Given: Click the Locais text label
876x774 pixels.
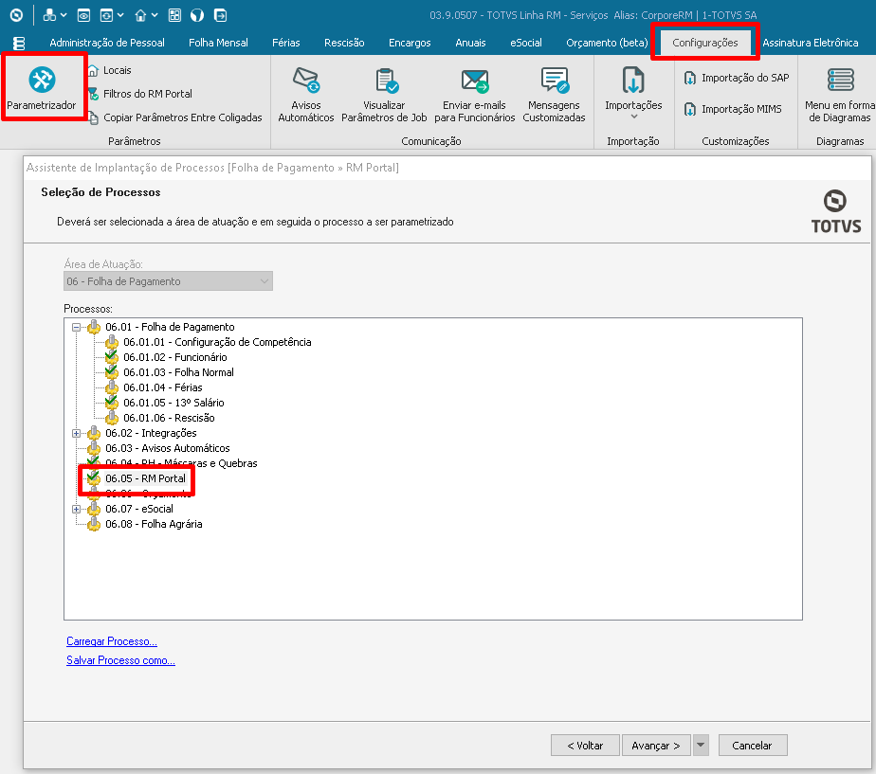Looking at the screenshot, I should (x=118, y=70).
